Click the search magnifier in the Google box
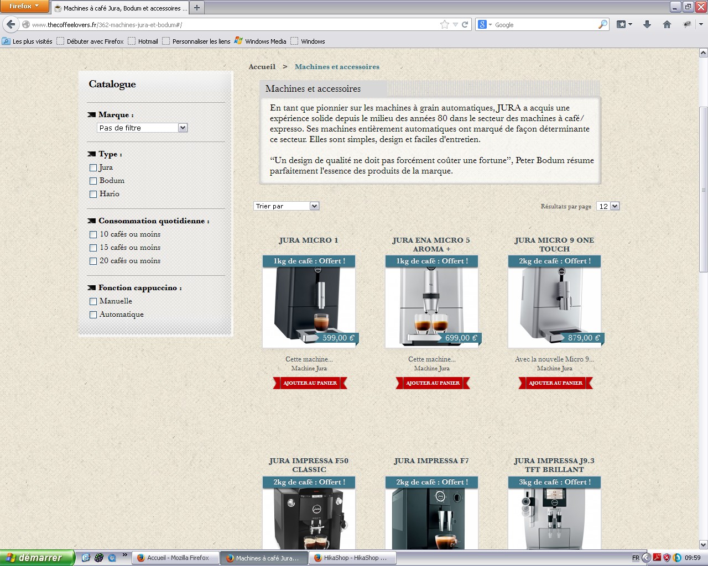708x566 pixels. coord(602,24)
